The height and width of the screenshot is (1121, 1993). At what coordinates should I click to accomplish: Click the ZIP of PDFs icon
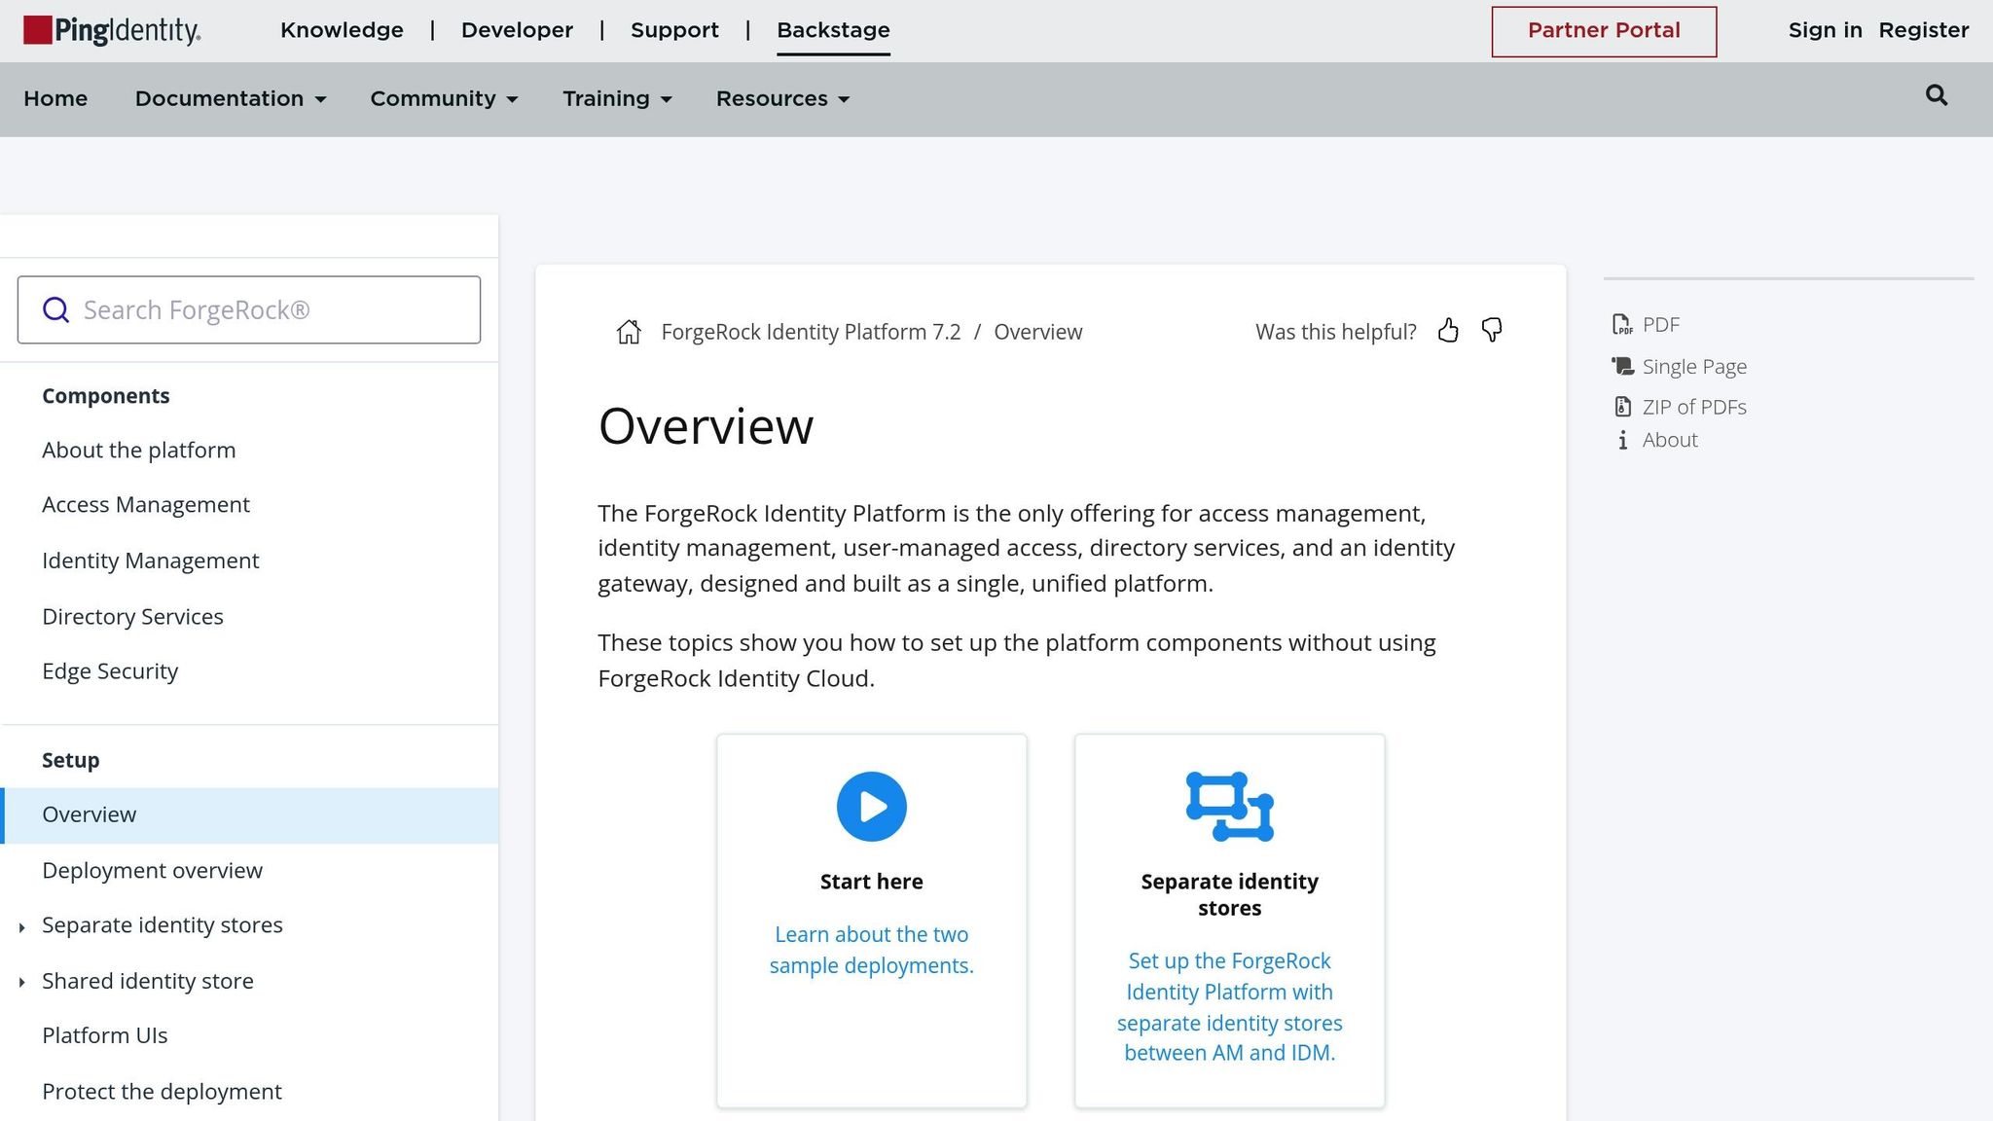[1622, 407]
